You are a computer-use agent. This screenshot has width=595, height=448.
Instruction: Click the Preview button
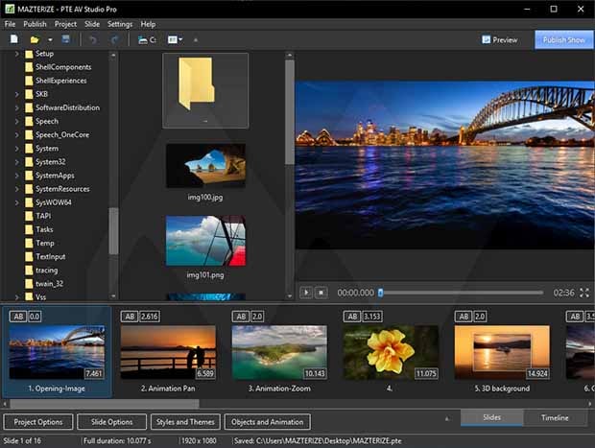(x=500, y=40)
